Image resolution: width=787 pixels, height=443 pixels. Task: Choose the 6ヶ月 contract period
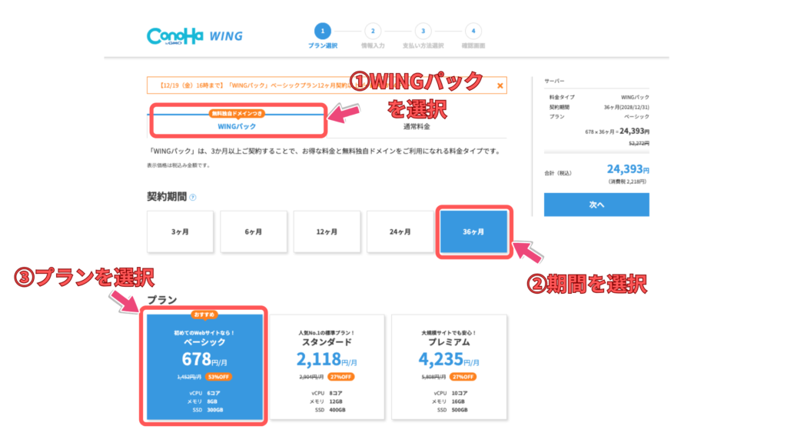point(253,231)
